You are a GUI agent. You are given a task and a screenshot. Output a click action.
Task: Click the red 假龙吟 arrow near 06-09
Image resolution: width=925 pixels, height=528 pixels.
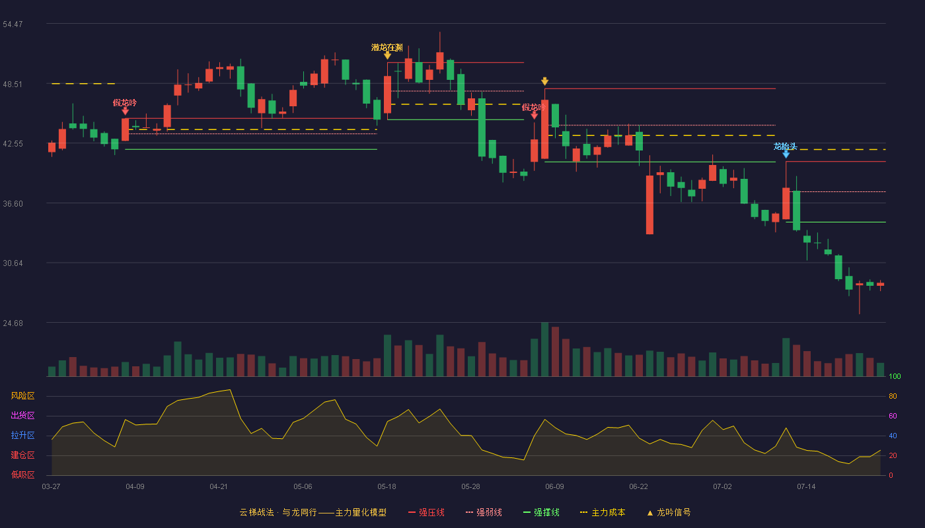(x=534, y=115)
